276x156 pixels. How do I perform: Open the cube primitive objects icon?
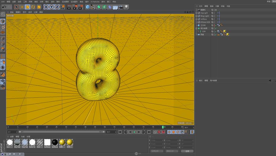pos(88,7)
